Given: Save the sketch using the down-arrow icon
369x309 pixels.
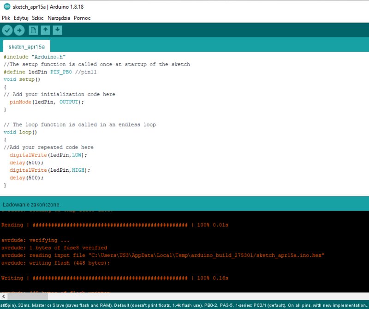Looking at the screenshot, I should tap(57, 30).
